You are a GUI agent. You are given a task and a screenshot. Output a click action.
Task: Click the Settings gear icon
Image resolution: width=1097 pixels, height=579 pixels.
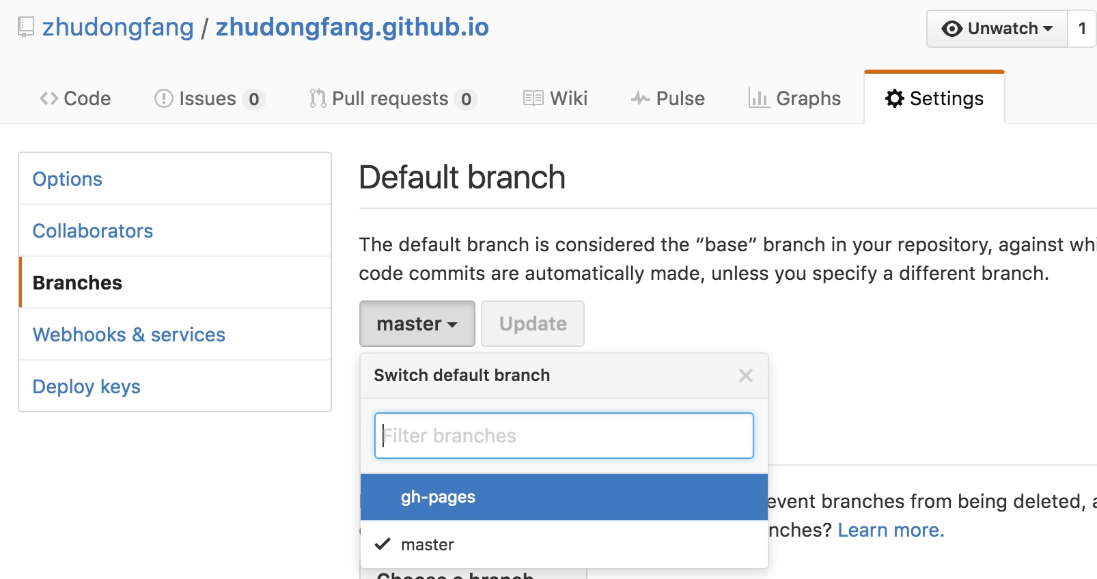click(894, 99)
